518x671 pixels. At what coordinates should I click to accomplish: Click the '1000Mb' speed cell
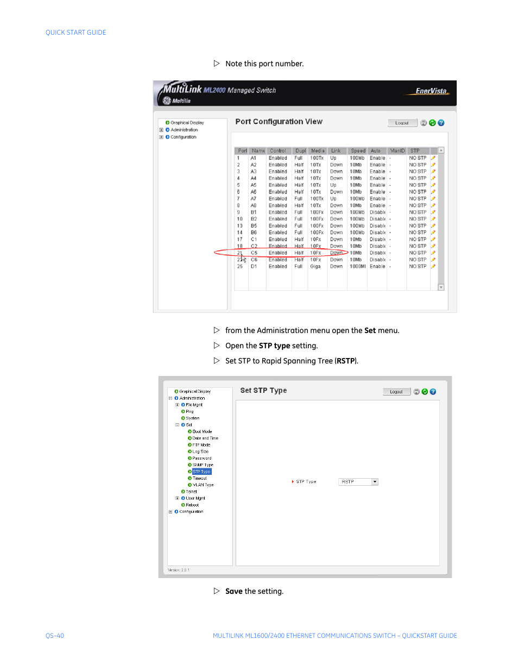pos(358,267)
